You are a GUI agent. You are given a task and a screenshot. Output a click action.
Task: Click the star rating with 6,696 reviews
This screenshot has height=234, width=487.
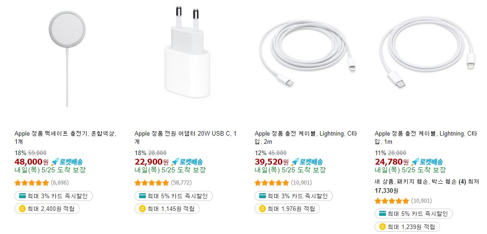(x=32, y=183)
